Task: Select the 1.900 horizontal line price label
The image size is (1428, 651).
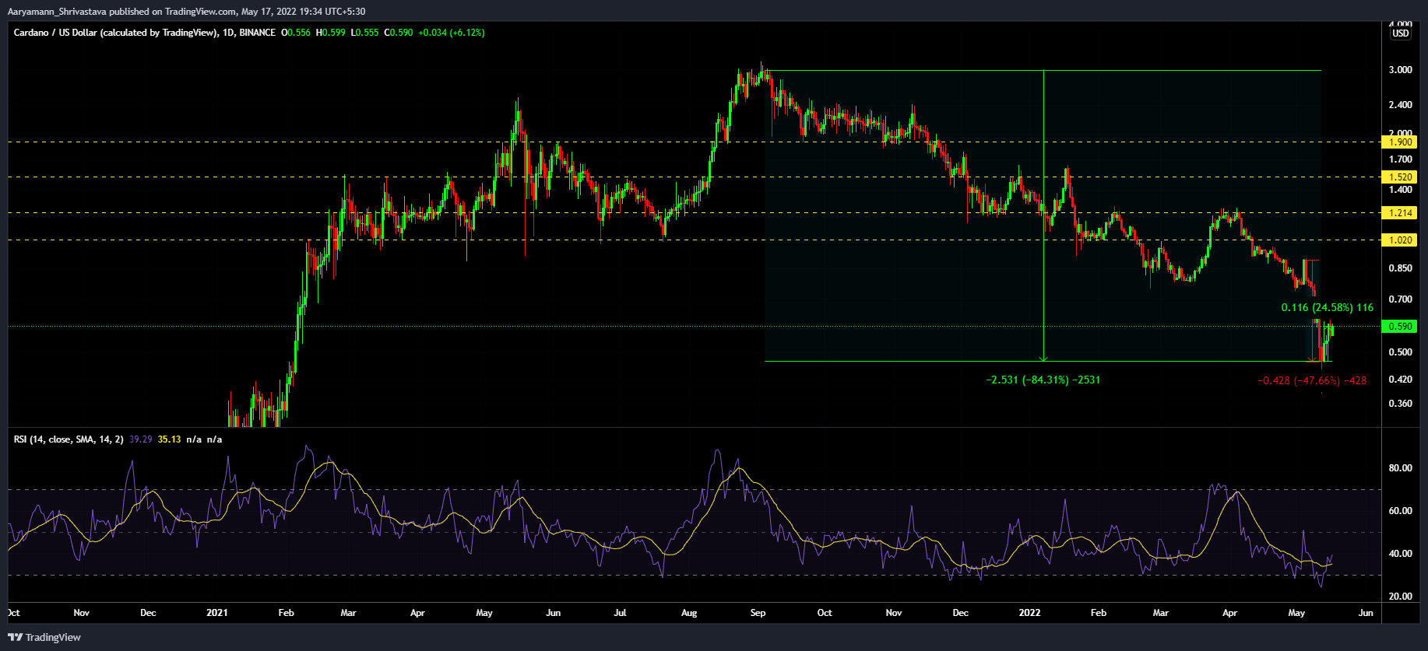Action: [1400, 142]
